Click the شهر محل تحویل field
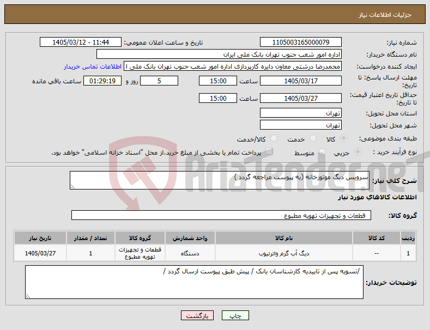Image resolution: width=430 pixels, height=330 pixels. coord(300,125)
